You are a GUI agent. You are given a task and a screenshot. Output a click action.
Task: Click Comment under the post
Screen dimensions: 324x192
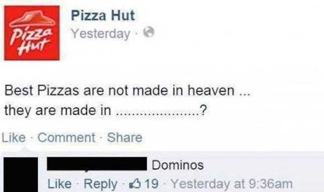point(66,138)
